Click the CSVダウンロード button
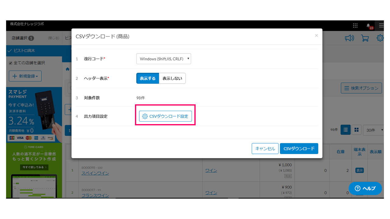 [x=299, y=148]
